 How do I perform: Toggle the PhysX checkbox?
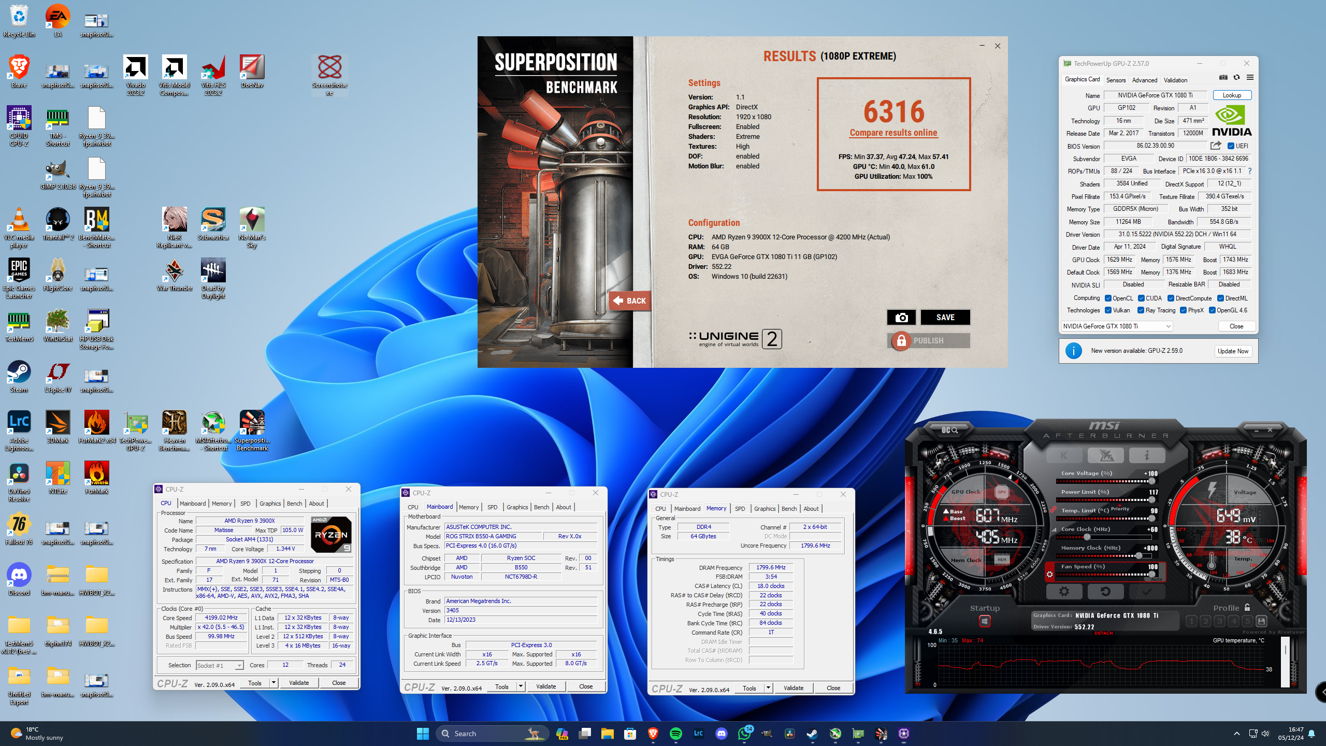point(1183,310)
